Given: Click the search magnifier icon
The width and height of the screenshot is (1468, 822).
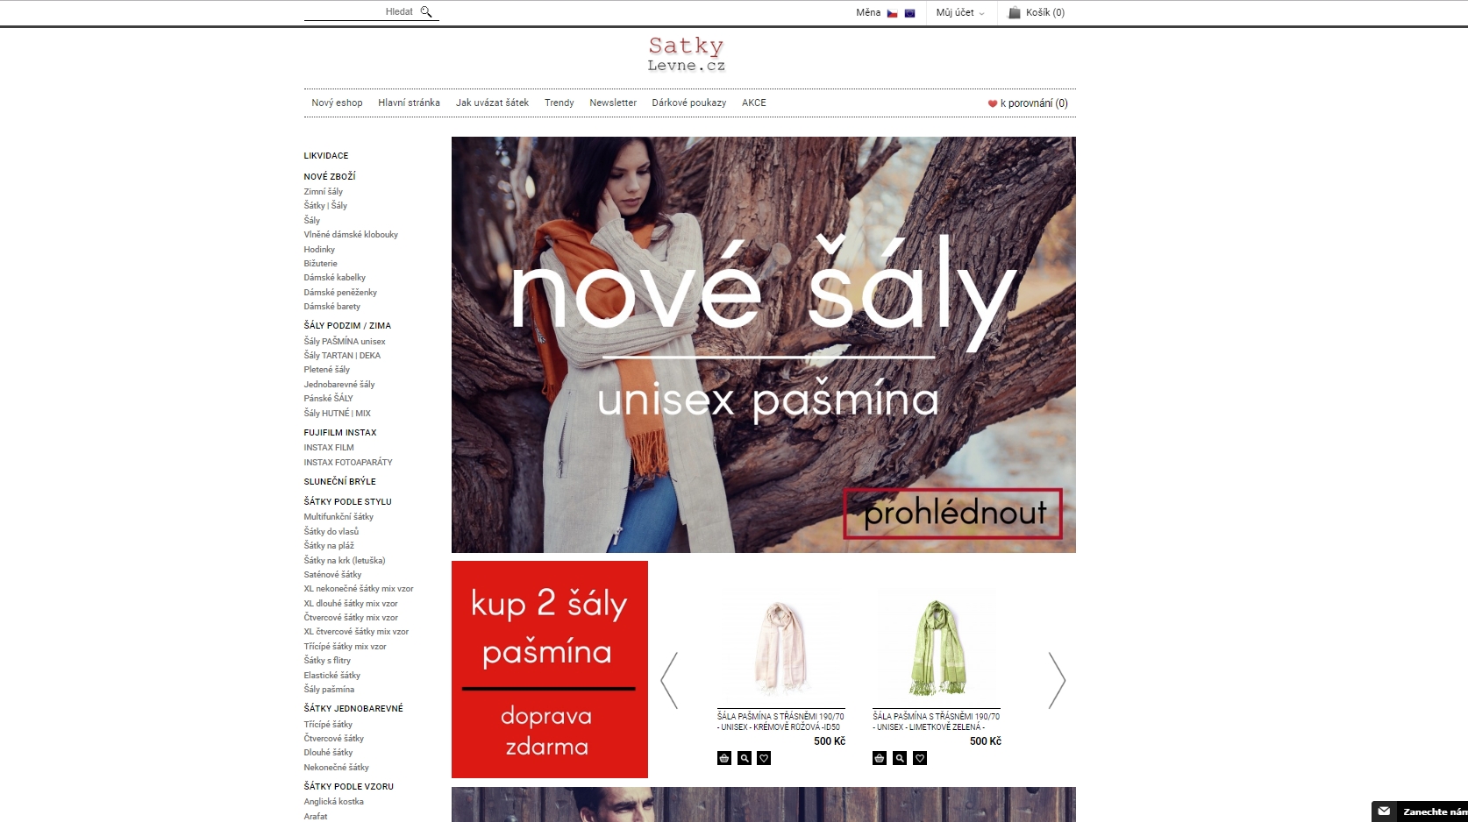Looking at the screenshot, I should point(426,12).
